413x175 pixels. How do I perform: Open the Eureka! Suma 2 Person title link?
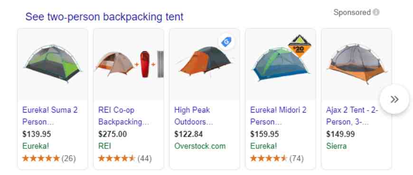click(x=50, y=116)
